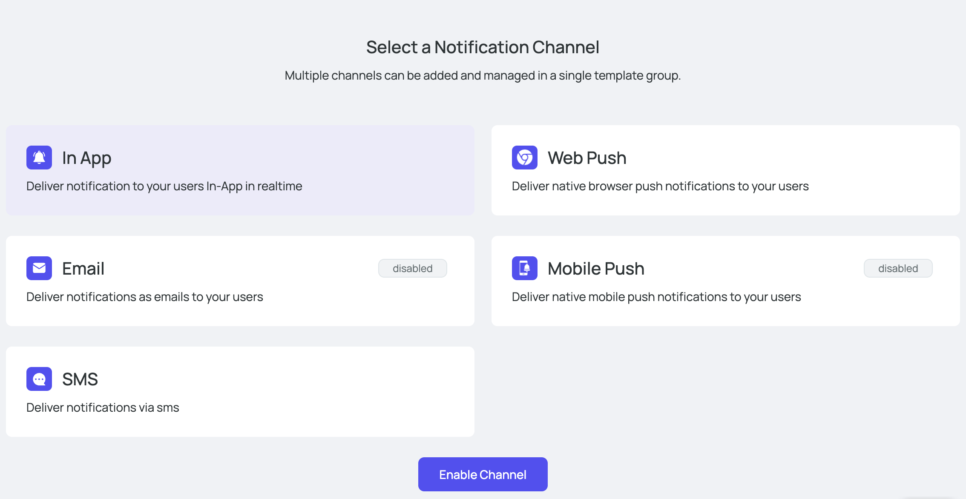
Task: Click the Email envelope icon
Action: [x=39, y=268]
